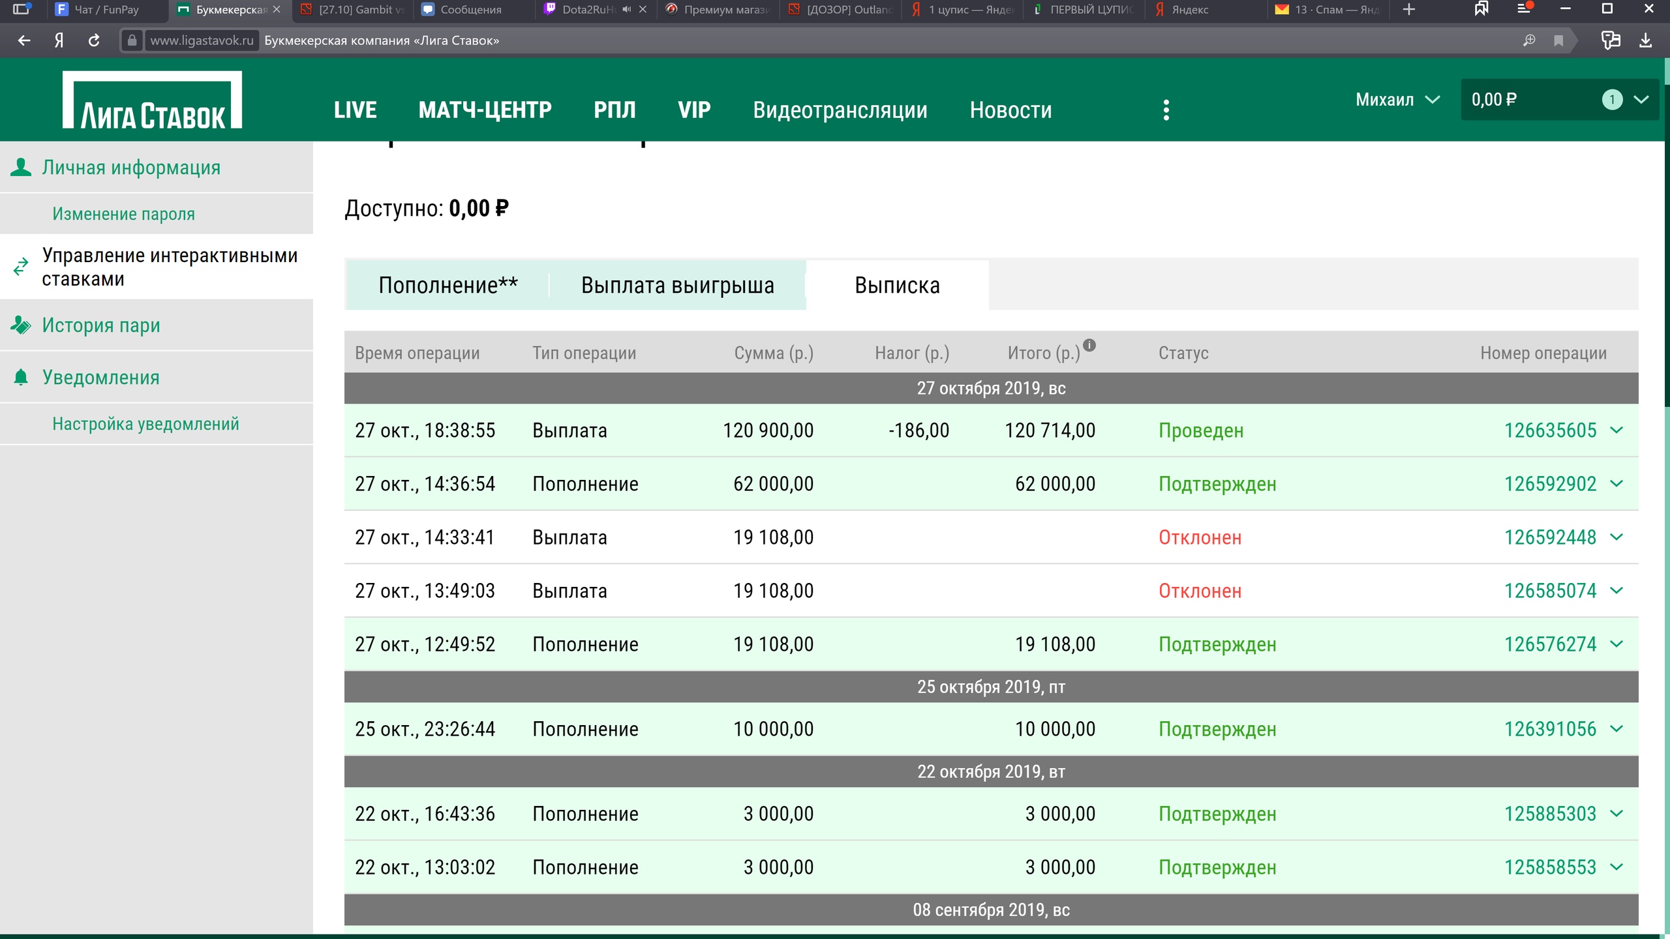Image resolution: width=1670 pixels, height=939 pixels.
Task: Expand the balance dropdown chevron
Action: pos(1641,100)
